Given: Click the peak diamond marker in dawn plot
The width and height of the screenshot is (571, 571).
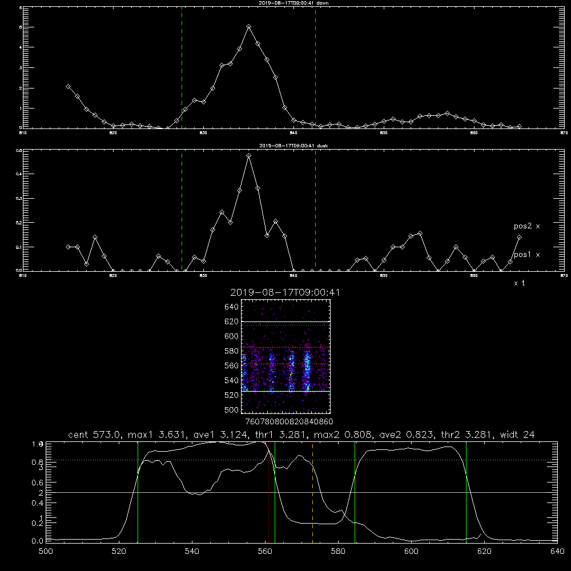Looking at the screenshot, I should pos(249,27).
